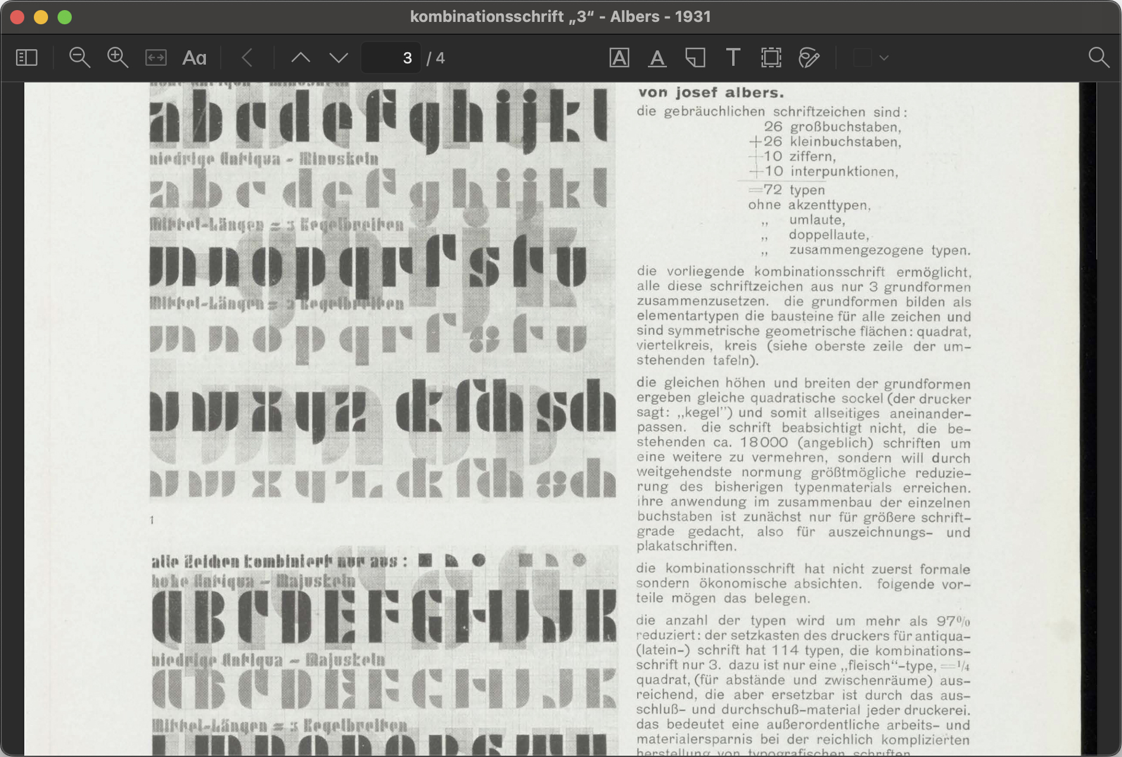Click the 'mnopqrfstu' bold specimen row
This screenshot has height=757, width=1122.
click(369, 266)
